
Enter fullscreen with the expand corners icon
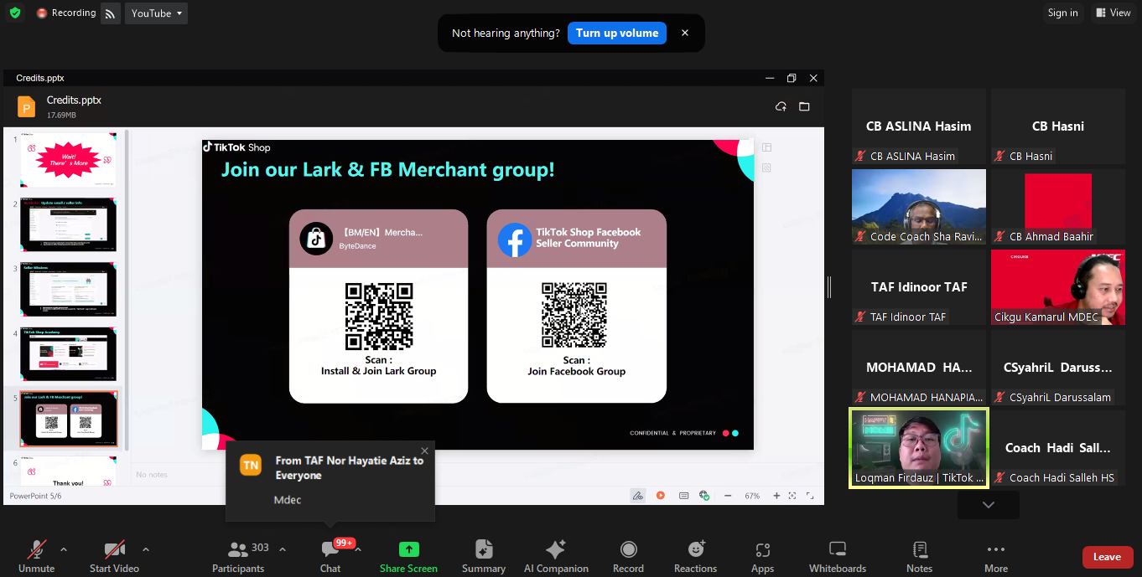pos(812,496)
